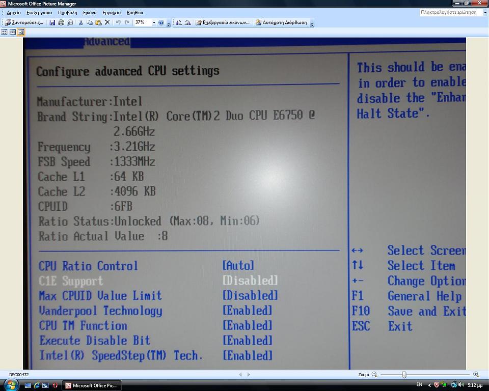
Task: Paste using the clipboard icon
Action: pos(98,22)
